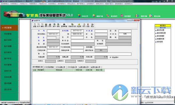Image resolution: width=175 pixels, height=105 pixels.
Task: Open the 卡类型 field
Action: 101,31
